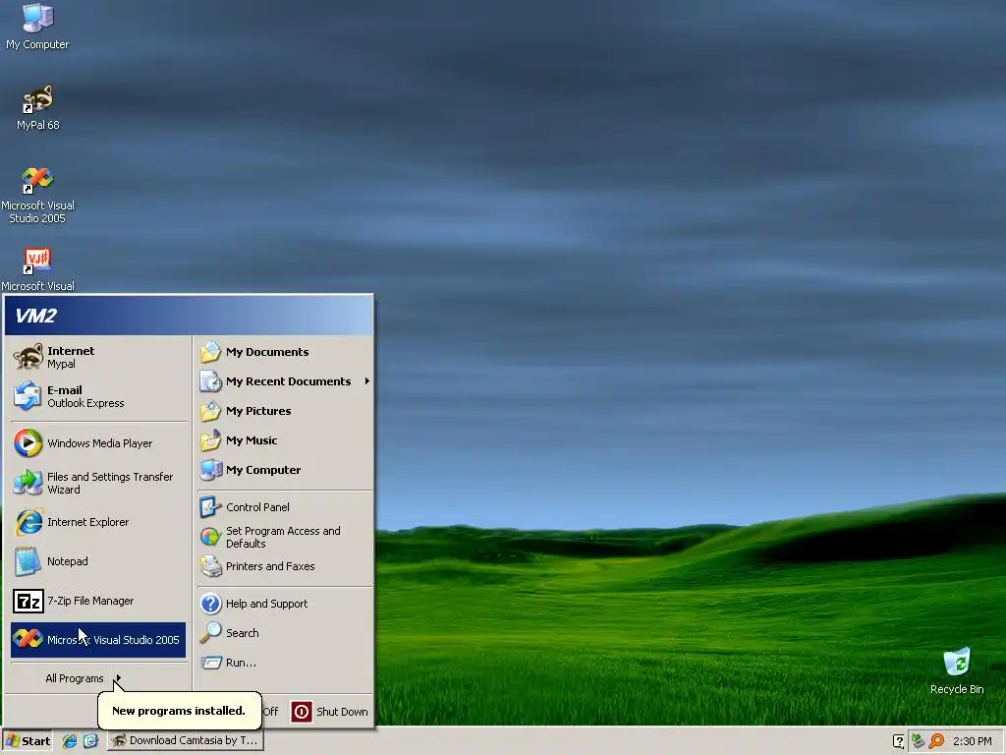Launch Microsoft Visual Studio 2005 from Start menu
This screenshot has height=755, width=1006.
click(x=98, y=639)
